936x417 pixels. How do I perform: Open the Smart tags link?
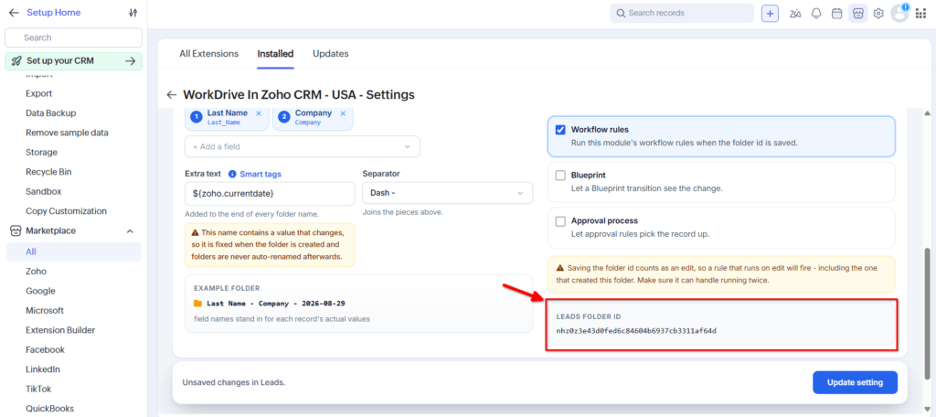pos(261,174)
